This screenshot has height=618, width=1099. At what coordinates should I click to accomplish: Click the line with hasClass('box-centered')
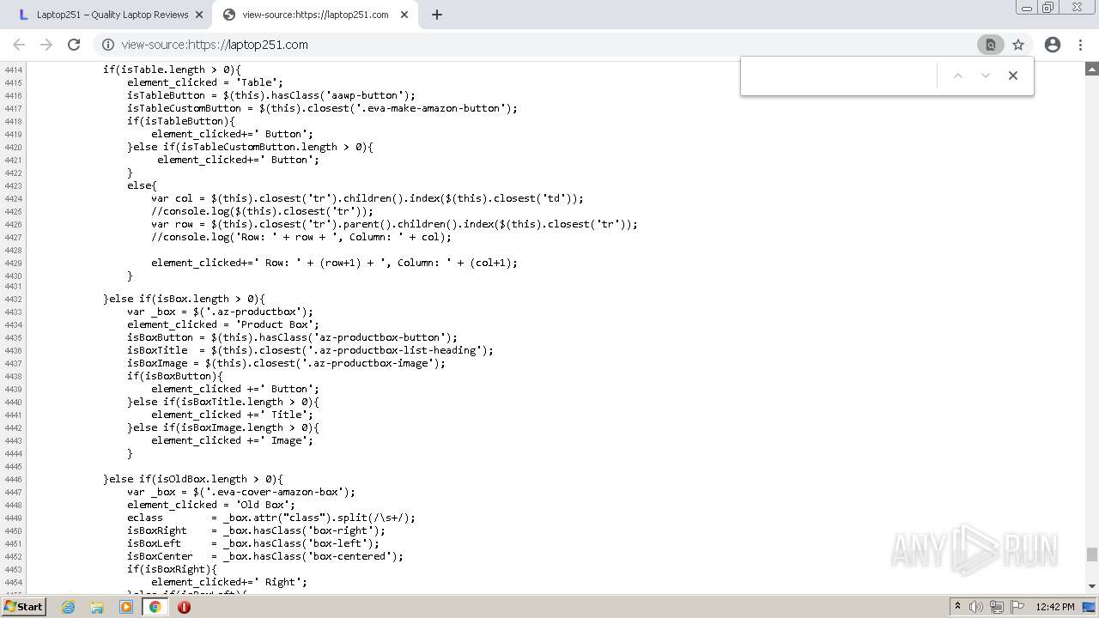(x=265, y=556)
